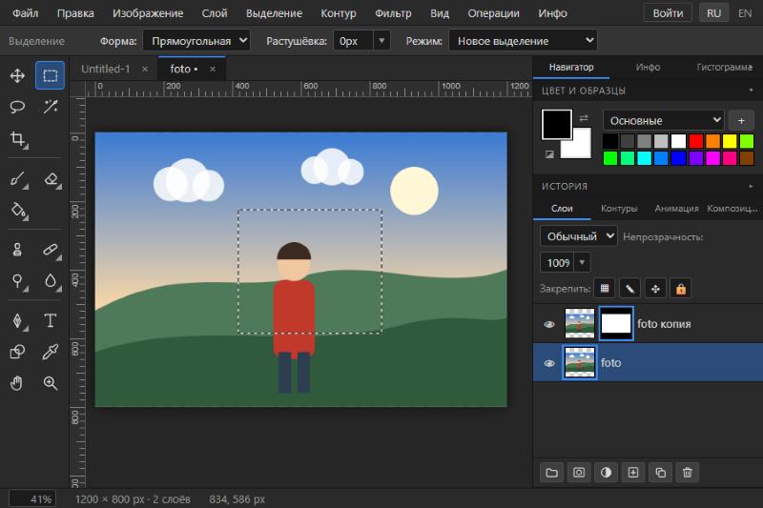Select the Clone Stamp tool
The width and height of the screenshot is (763, 508).
tap(17, 250)
